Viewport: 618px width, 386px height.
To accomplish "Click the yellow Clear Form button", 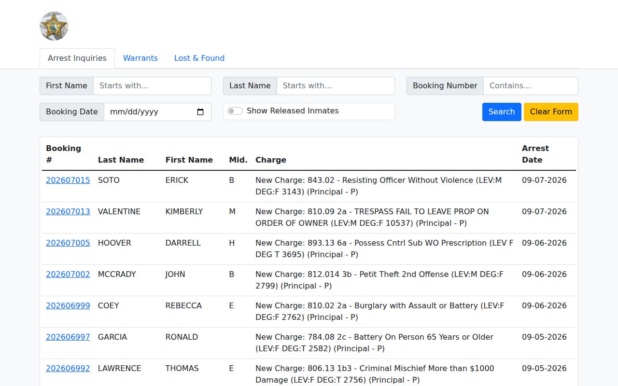I will point(551,112).
